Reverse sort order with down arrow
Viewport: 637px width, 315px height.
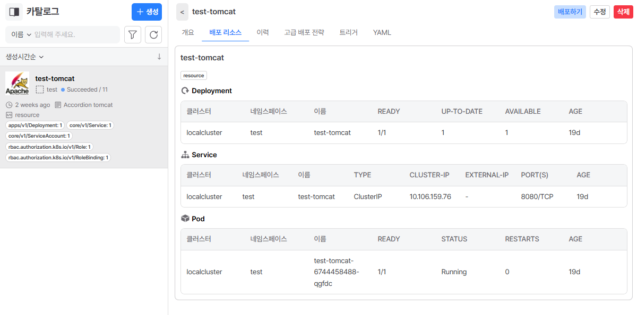coord(159,57)
